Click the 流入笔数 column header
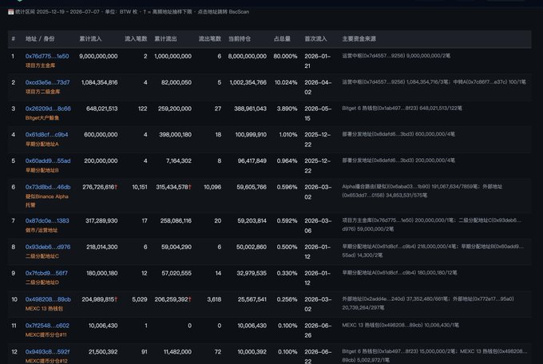This screenshot has height=364, width=543. (x=136, y=39)
